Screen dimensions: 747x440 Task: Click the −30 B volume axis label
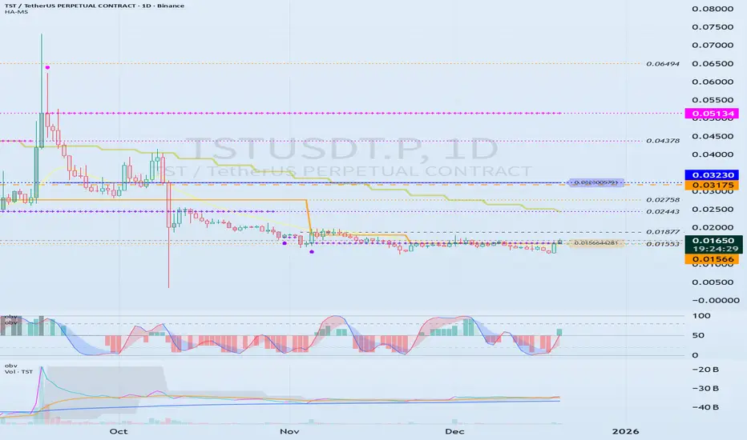click(705, 389)
